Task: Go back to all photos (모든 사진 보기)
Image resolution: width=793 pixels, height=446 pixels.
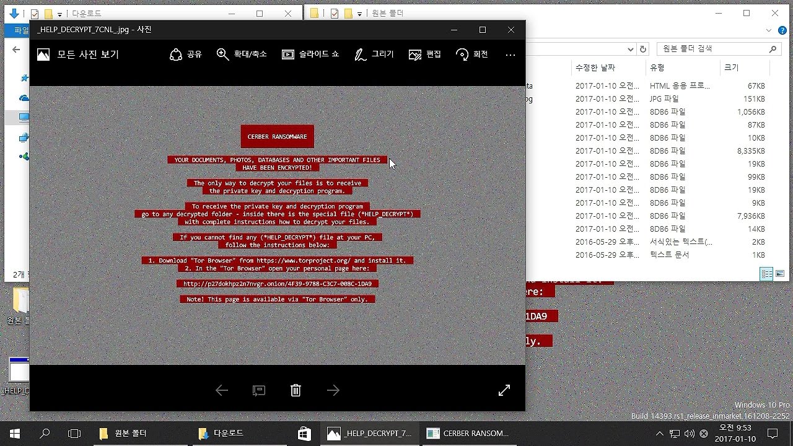Action: 78,55
